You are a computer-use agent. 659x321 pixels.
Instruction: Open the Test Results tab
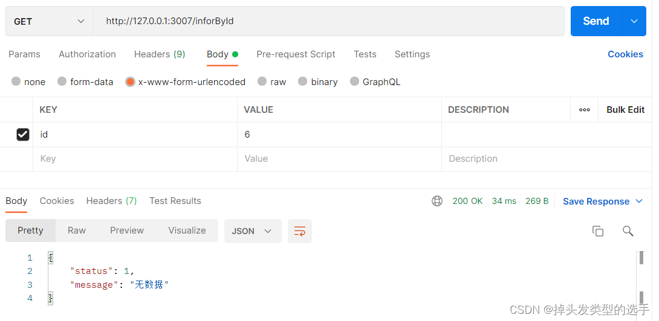pyautogui.click(x=175, y=201)
